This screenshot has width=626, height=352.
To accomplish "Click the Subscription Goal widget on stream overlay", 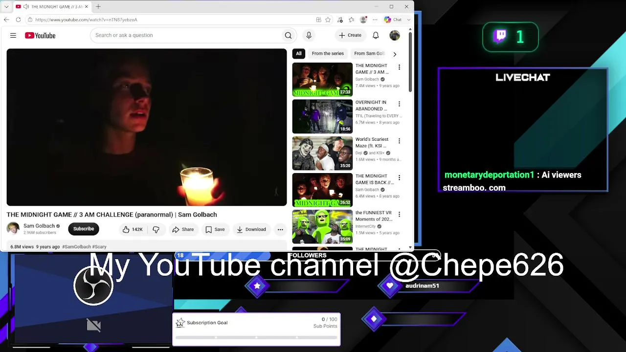I will (256, 329).
